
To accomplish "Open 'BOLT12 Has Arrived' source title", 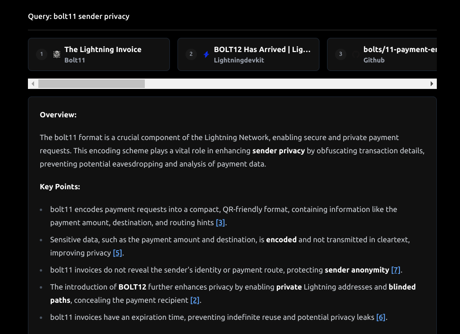I will tap(262, 50).
